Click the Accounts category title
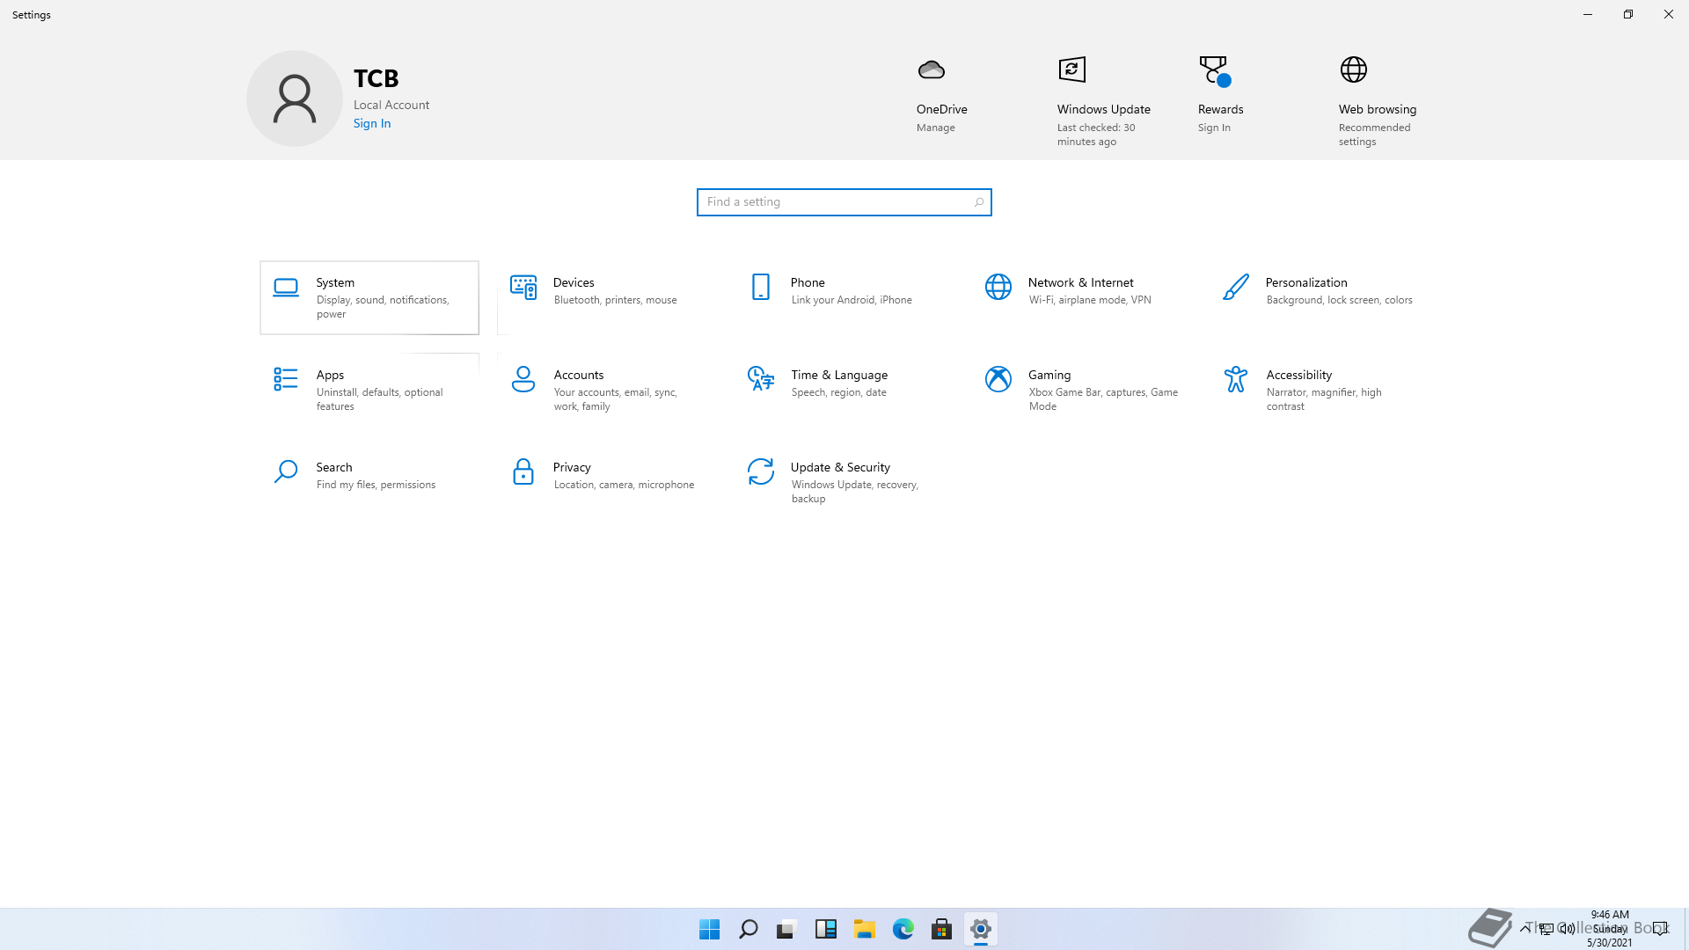The image size is (1689, 950). [579, 375]
